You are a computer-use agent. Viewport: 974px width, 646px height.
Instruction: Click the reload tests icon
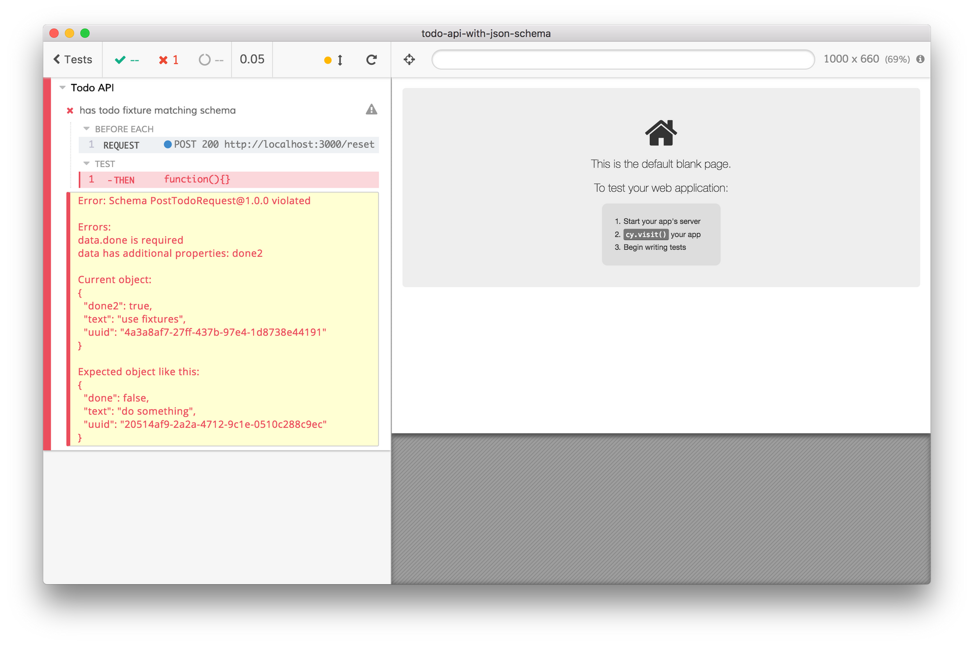tap(371, 59)
